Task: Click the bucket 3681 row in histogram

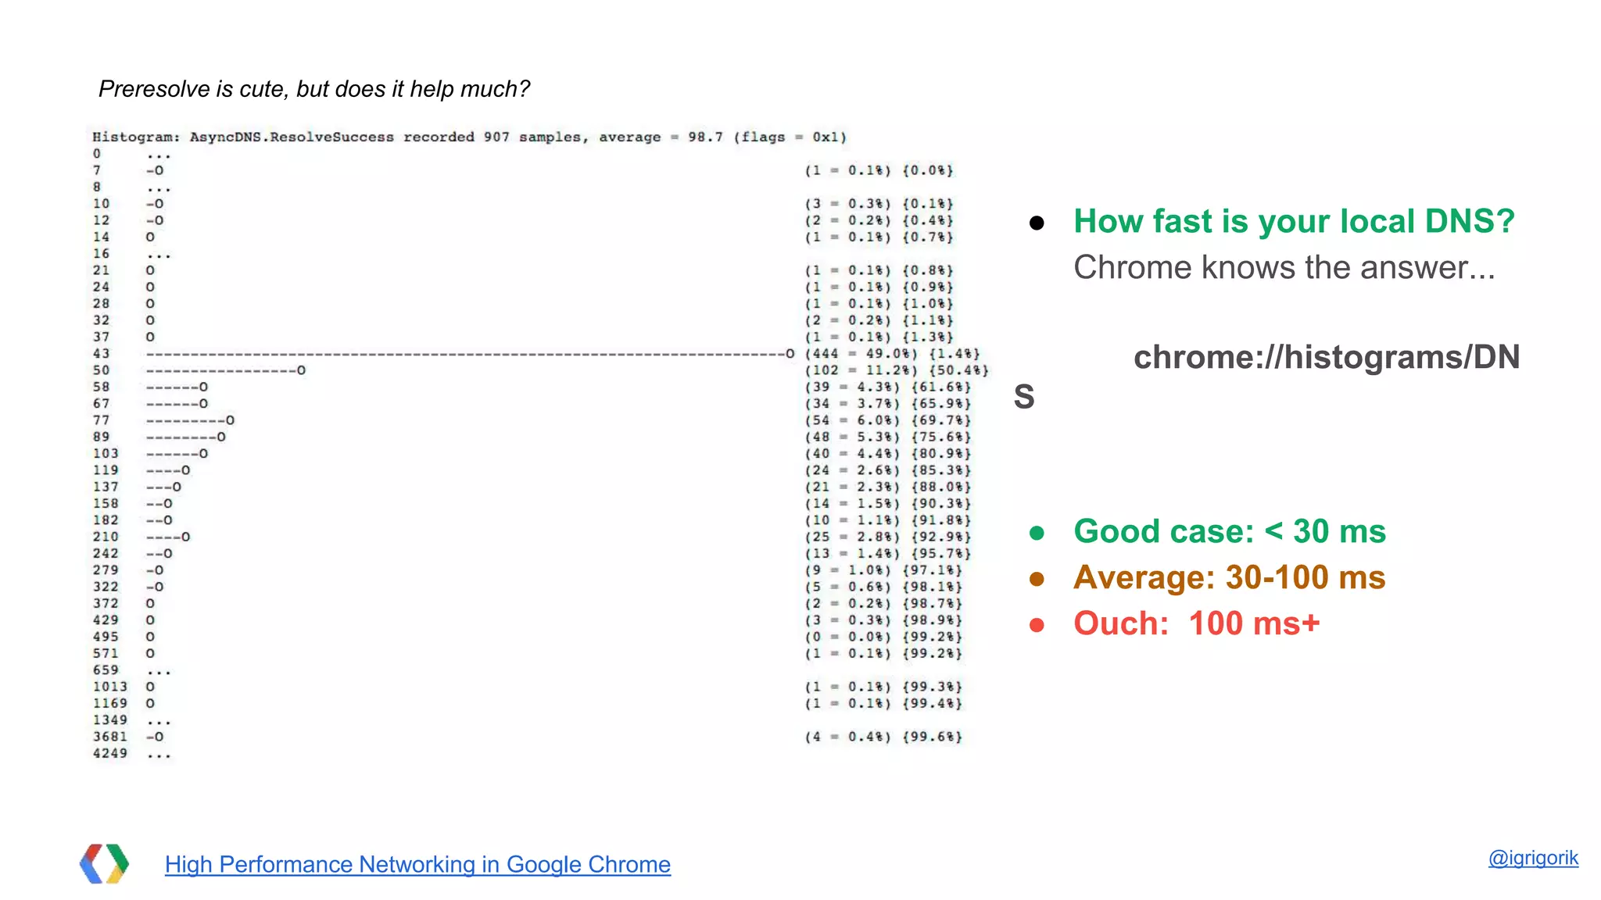Action: [x=109, y=737]
